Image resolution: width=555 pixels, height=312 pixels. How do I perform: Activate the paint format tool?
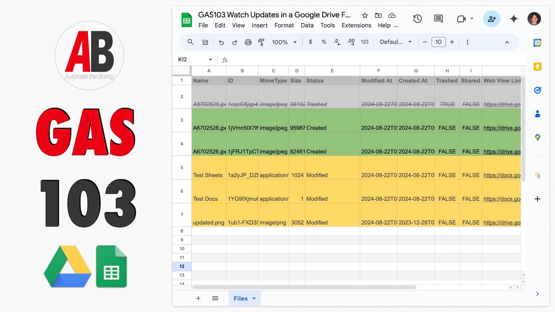261,42
